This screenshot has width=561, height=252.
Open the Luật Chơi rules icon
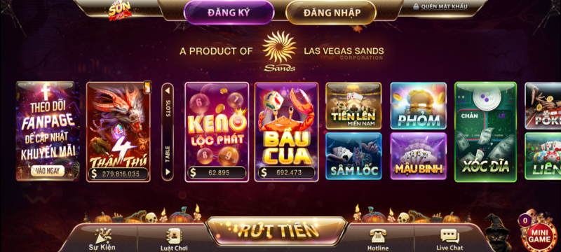pyautogui.click(x=174, y=236)
